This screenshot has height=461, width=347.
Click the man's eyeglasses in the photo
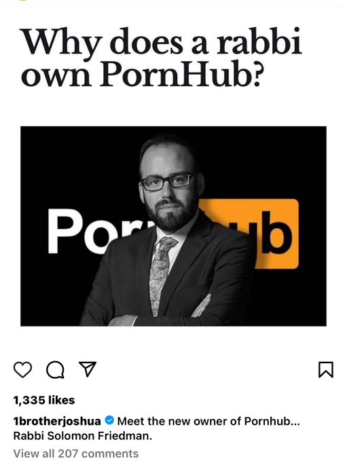pos(167,182)
